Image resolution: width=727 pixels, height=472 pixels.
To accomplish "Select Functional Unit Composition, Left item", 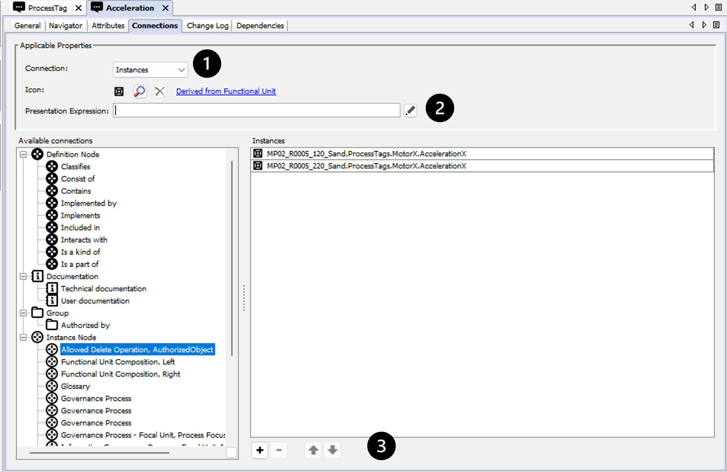I will [118, 362].
